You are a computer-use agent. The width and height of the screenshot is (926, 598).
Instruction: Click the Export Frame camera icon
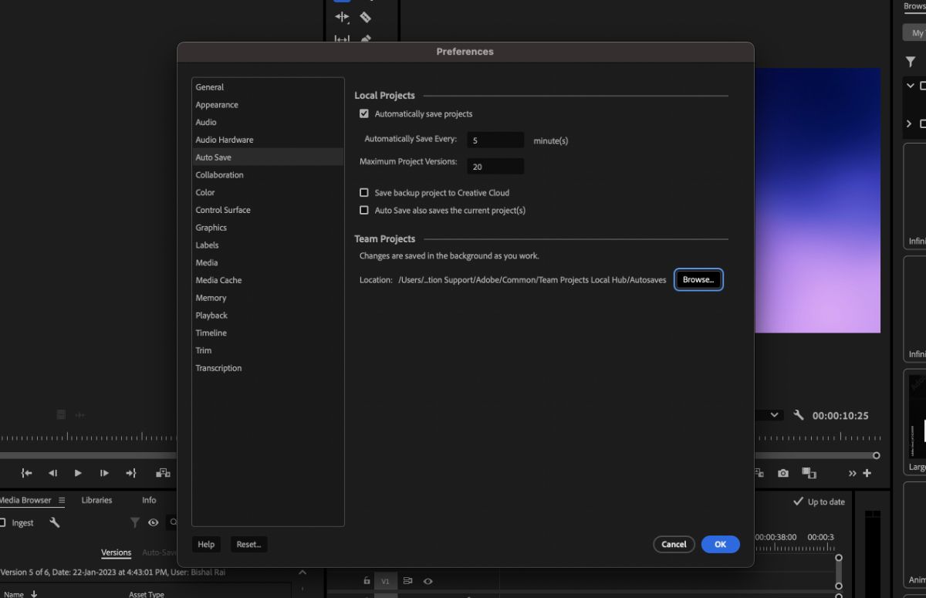click(783, 472)
